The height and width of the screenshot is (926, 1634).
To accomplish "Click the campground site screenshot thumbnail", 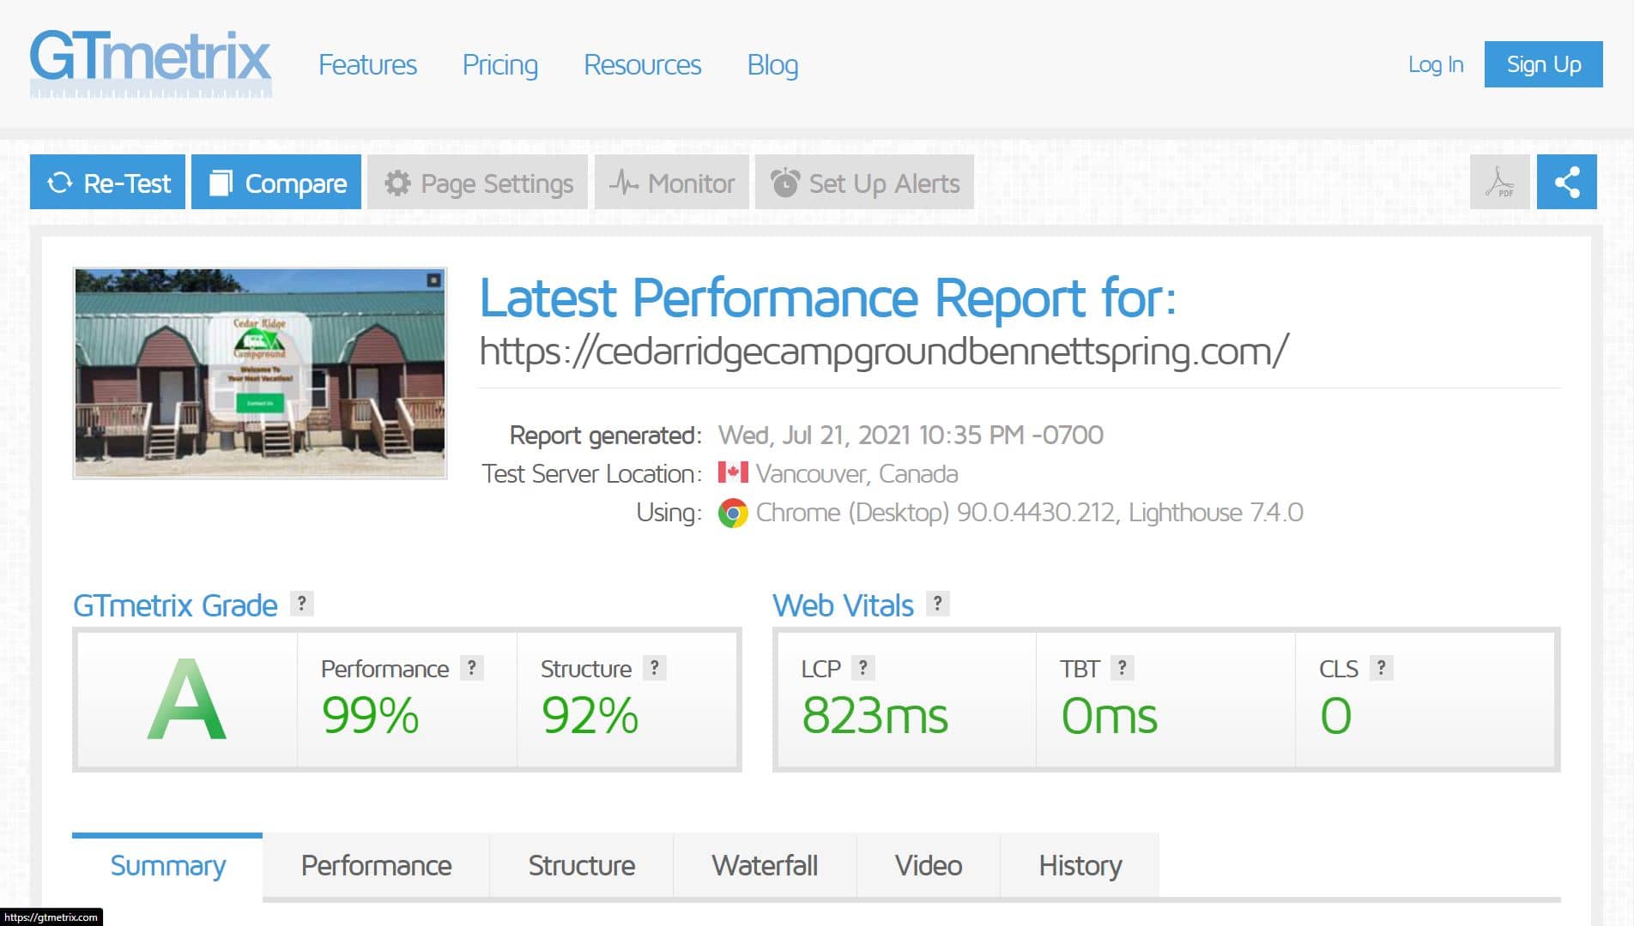I will 260,373.
